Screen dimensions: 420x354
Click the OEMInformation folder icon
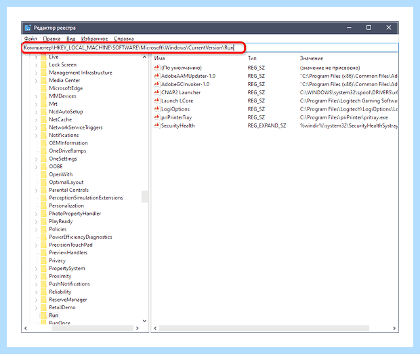(x=43, y=143)
